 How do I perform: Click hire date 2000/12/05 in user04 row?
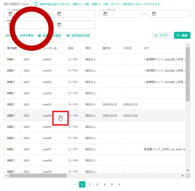130,116
